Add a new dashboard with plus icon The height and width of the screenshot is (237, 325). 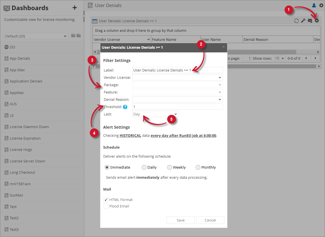tap(75, 8)
